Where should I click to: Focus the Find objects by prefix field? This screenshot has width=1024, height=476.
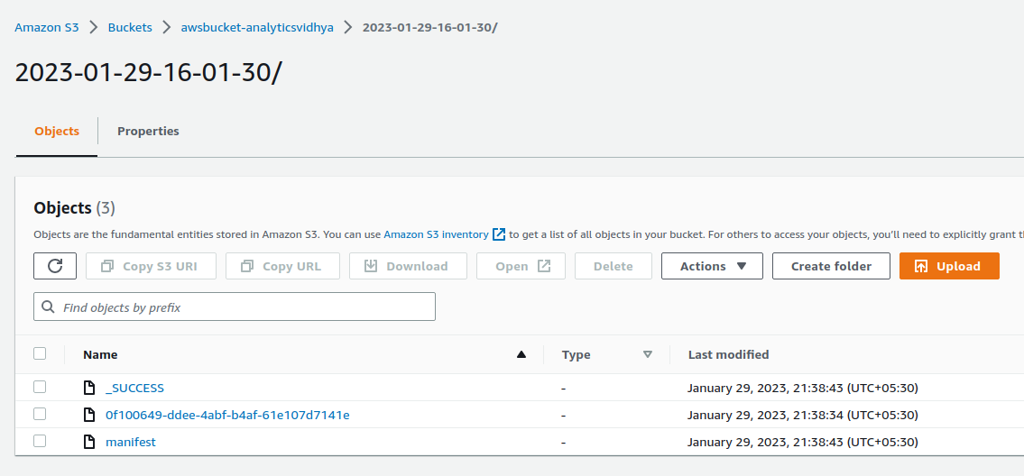[235, 307]
